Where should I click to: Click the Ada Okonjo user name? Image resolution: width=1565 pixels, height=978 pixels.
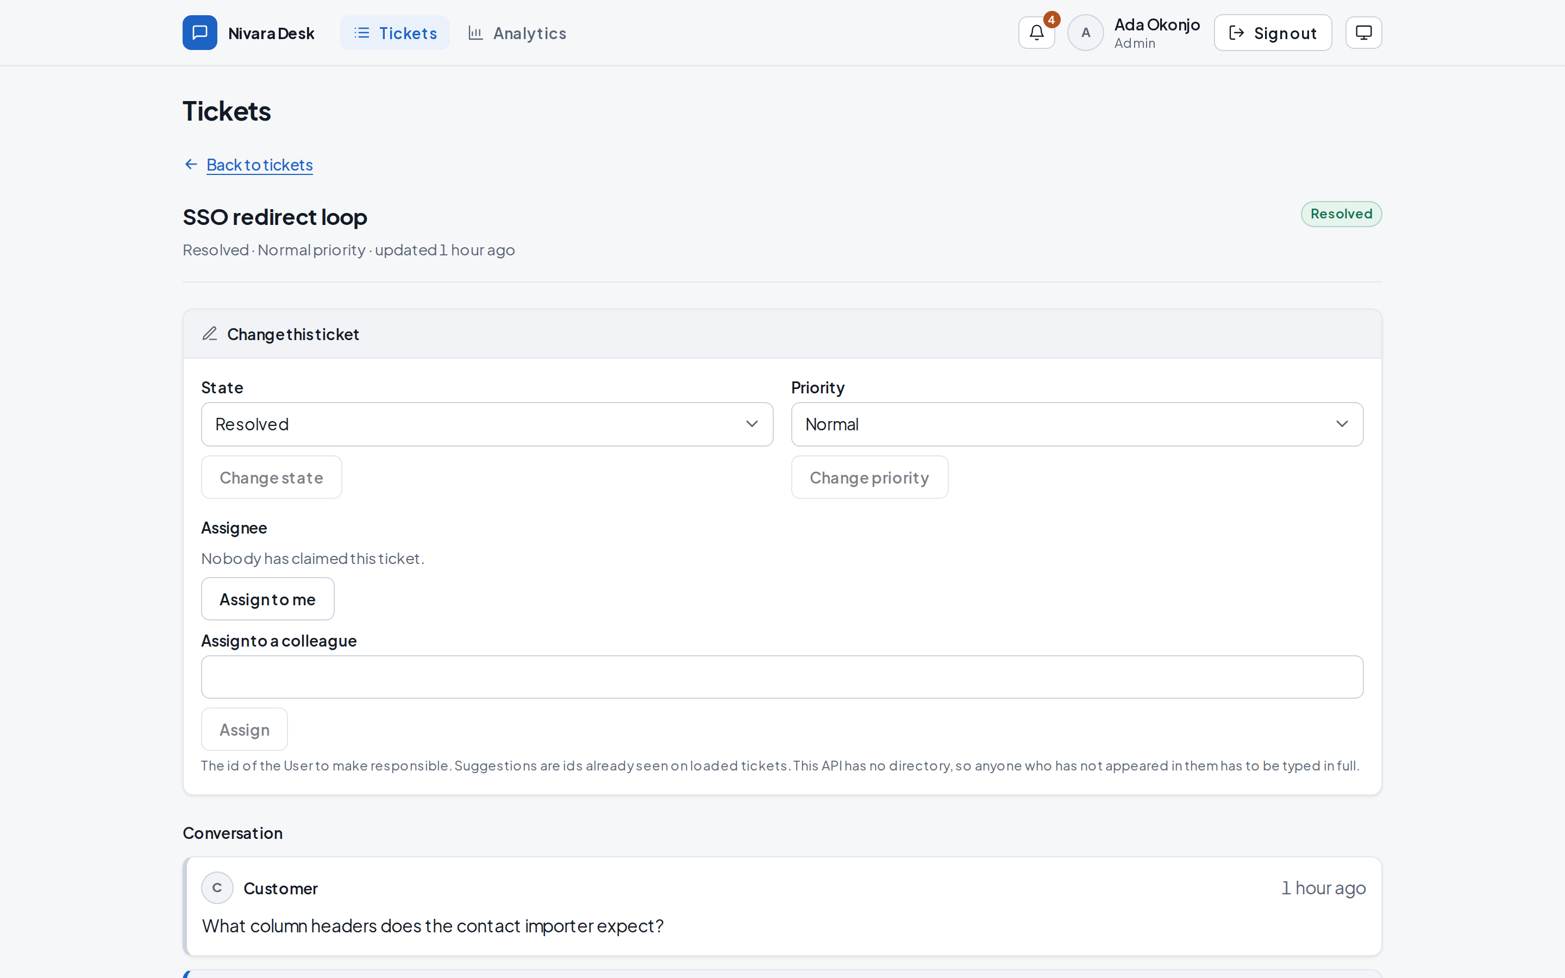pos(1157,24)
